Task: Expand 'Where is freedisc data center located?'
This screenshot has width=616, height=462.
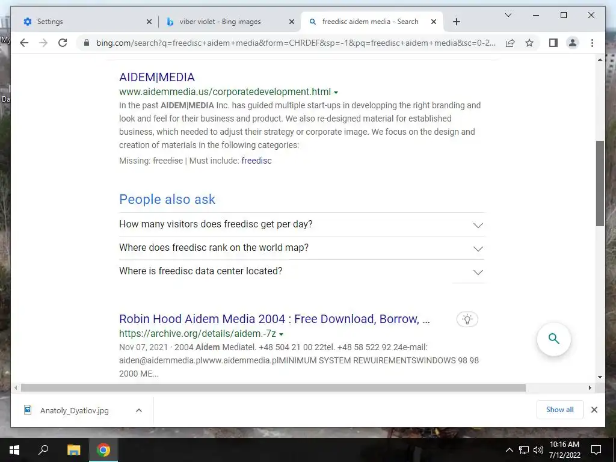Action: (301, 271)
